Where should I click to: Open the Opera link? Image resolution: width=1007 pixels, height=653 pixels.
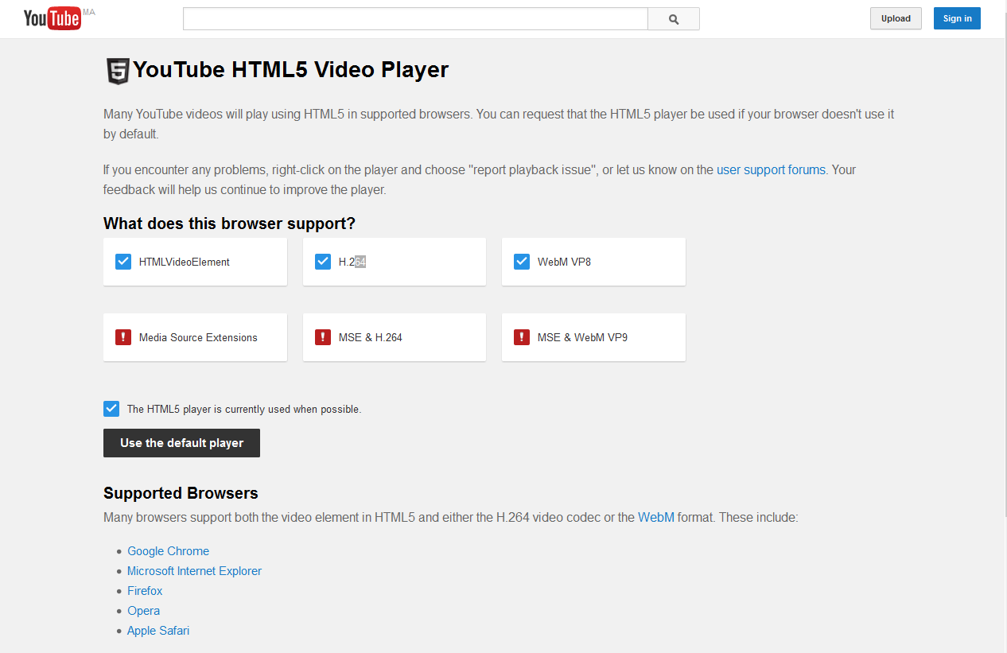coord(143,611)
